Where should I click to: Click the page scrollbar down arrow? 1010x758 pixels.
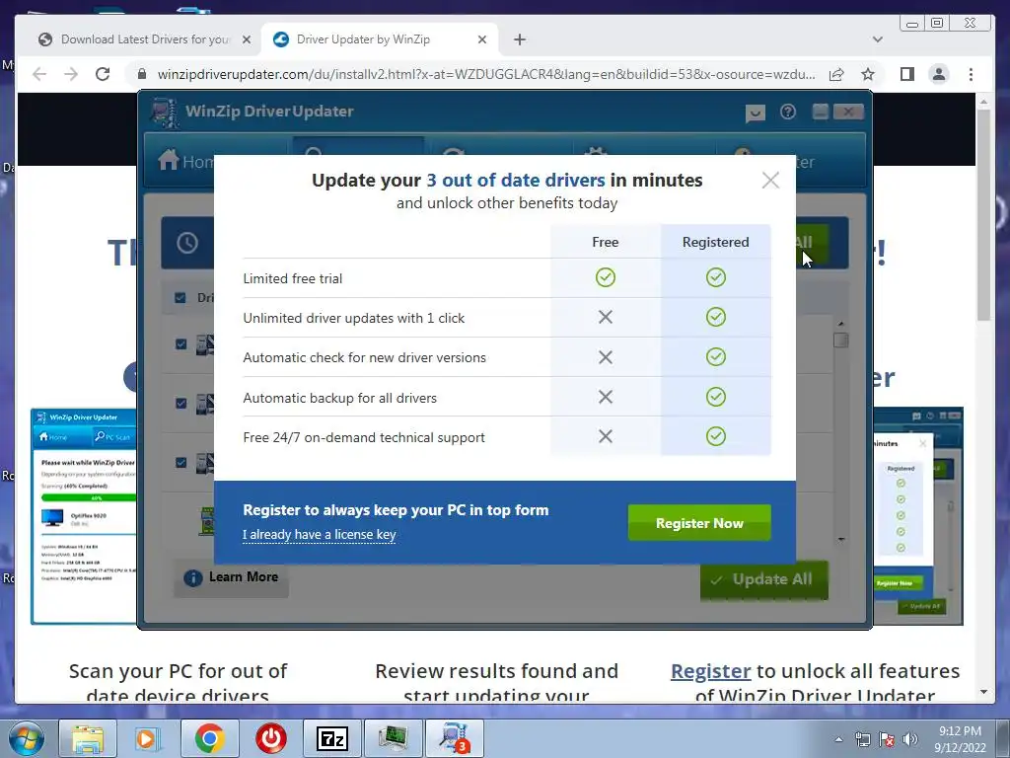pyautogui.click(x=983, y=692)
